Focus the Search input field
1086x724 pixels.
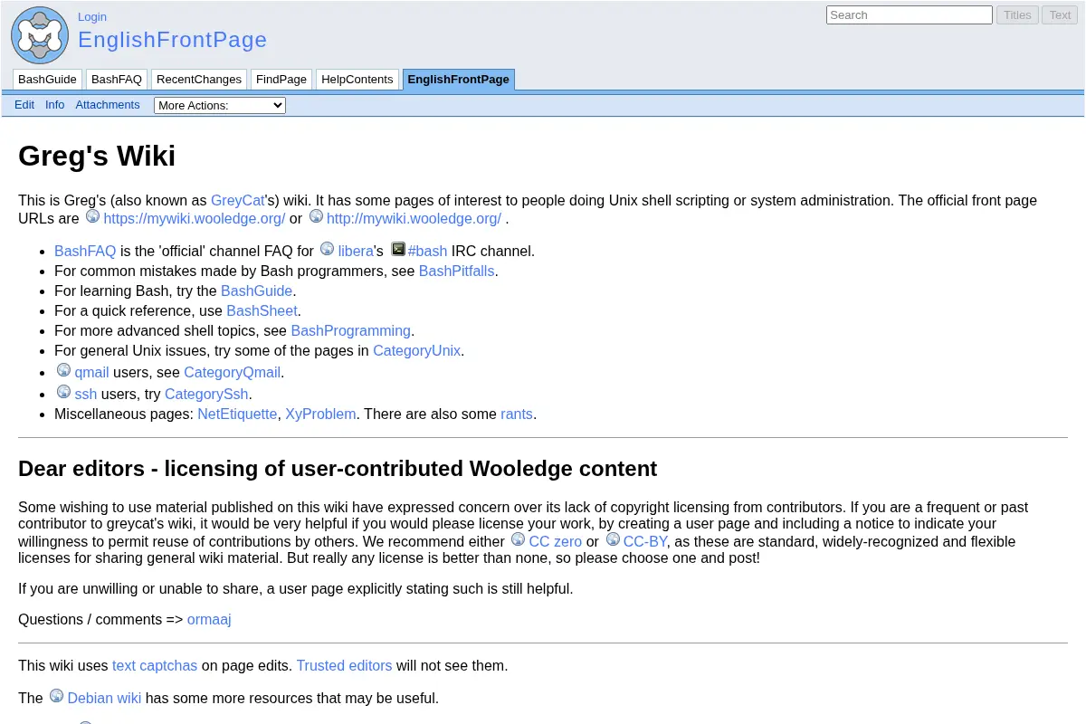point(910,15)
